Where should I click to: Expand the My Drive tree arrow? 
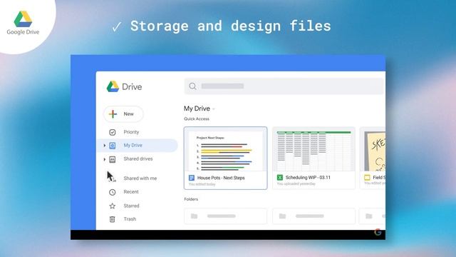[x=105, y=146]
